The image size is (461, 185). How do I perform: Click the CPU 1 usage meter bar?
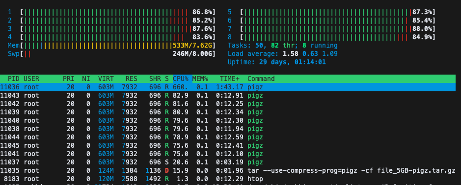click(118, 12)
